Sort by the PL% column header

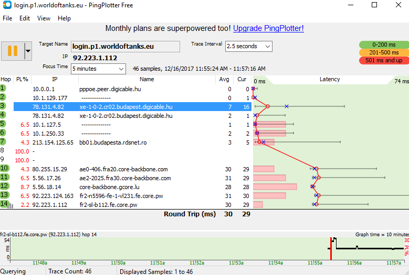click(22, 80)
